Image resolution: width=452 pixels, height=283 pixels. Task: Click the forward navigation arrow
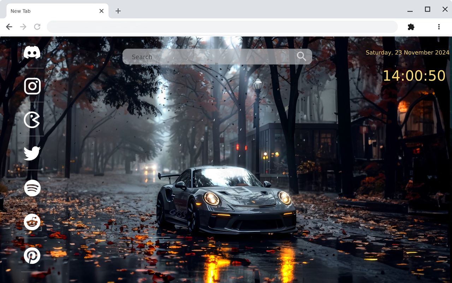pyautogui.click(x=23, y=27)
